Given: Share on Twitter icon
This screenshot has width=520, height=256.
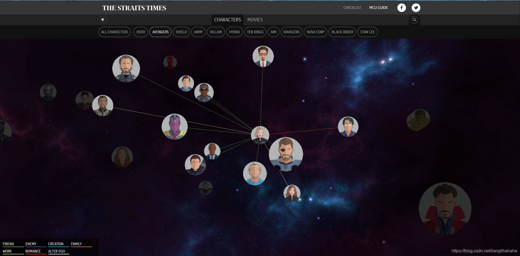Looking at the screenshot, I should pos(416,8).
